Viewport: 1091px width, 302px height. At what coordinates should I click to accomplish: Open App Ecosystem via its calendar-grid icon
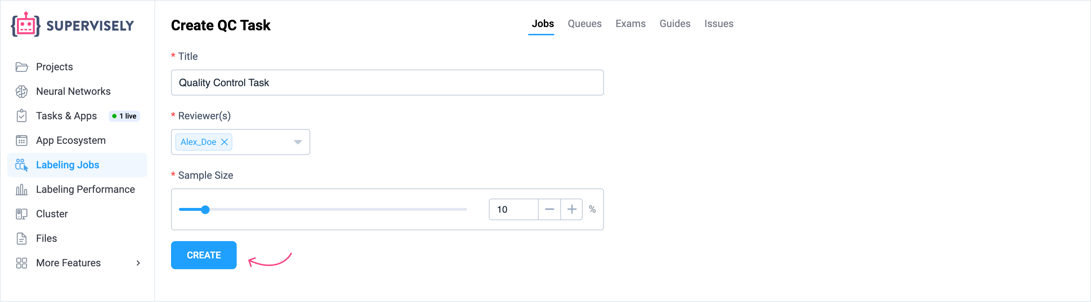pos(22,141)
